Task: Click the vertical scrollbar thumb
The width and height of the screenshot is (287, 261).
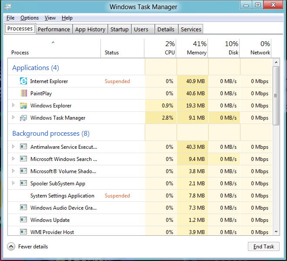Action: pos(276,96)
